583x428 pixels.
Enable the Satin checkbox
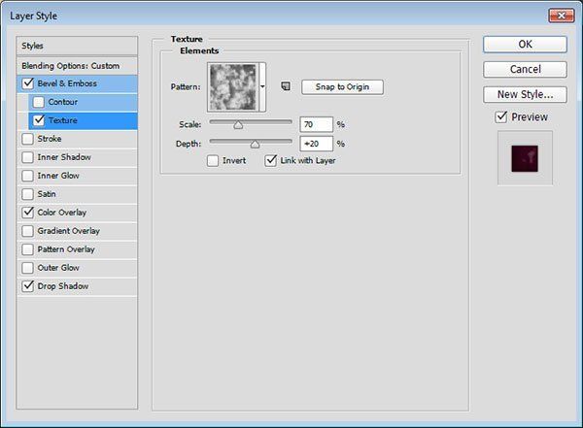[x=27, y=194]
